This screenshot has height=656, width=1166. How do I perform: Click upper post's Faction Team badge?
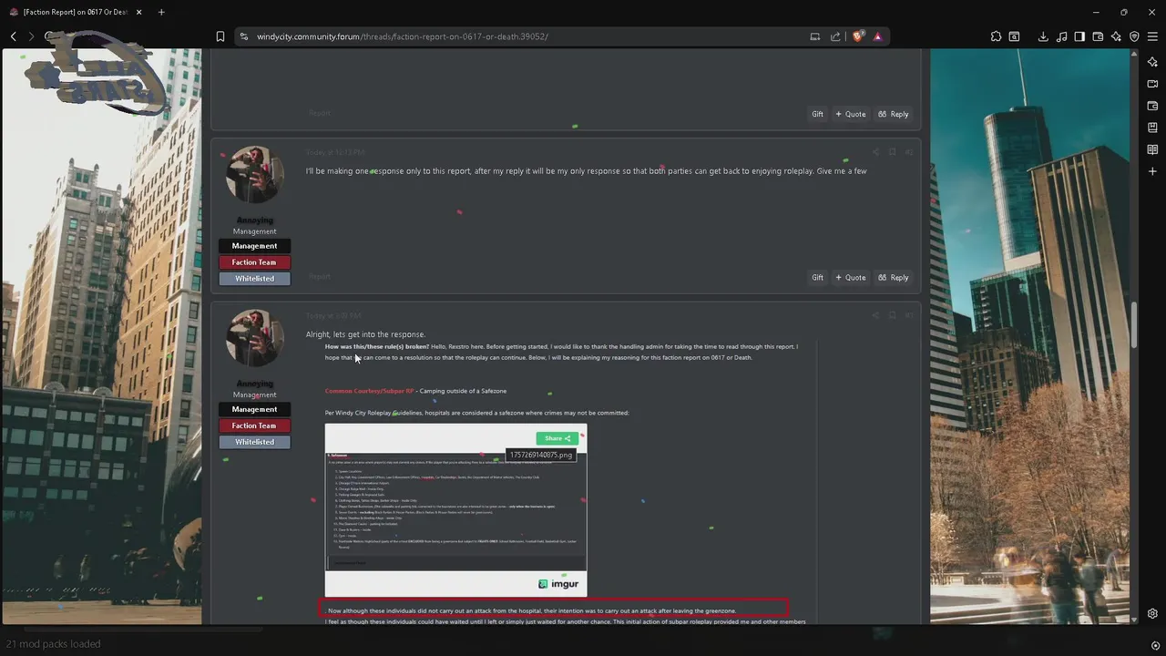(x=254, y=262)
